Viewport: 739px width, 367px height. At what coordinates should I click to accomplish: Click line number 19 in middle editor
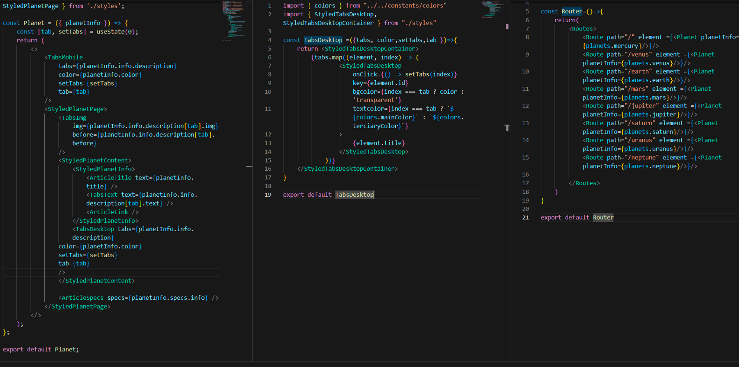268,194
